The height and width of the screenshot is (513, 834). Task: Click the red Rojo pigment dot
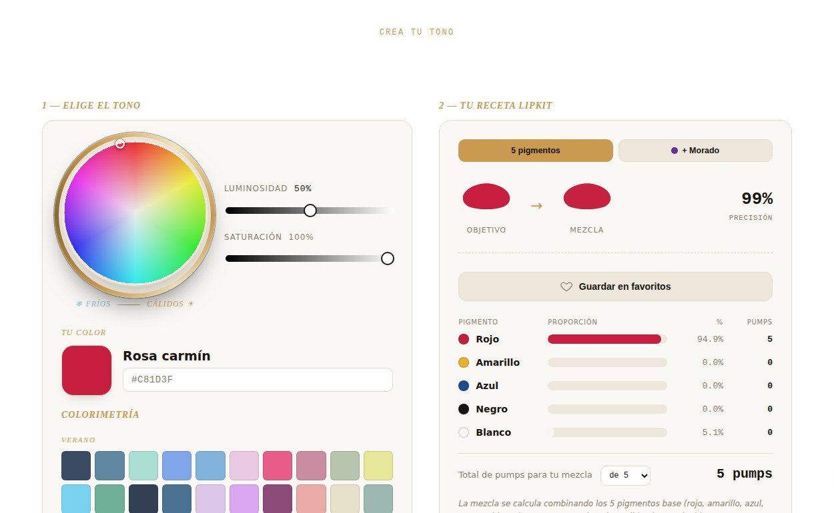[x=464, y=339]
